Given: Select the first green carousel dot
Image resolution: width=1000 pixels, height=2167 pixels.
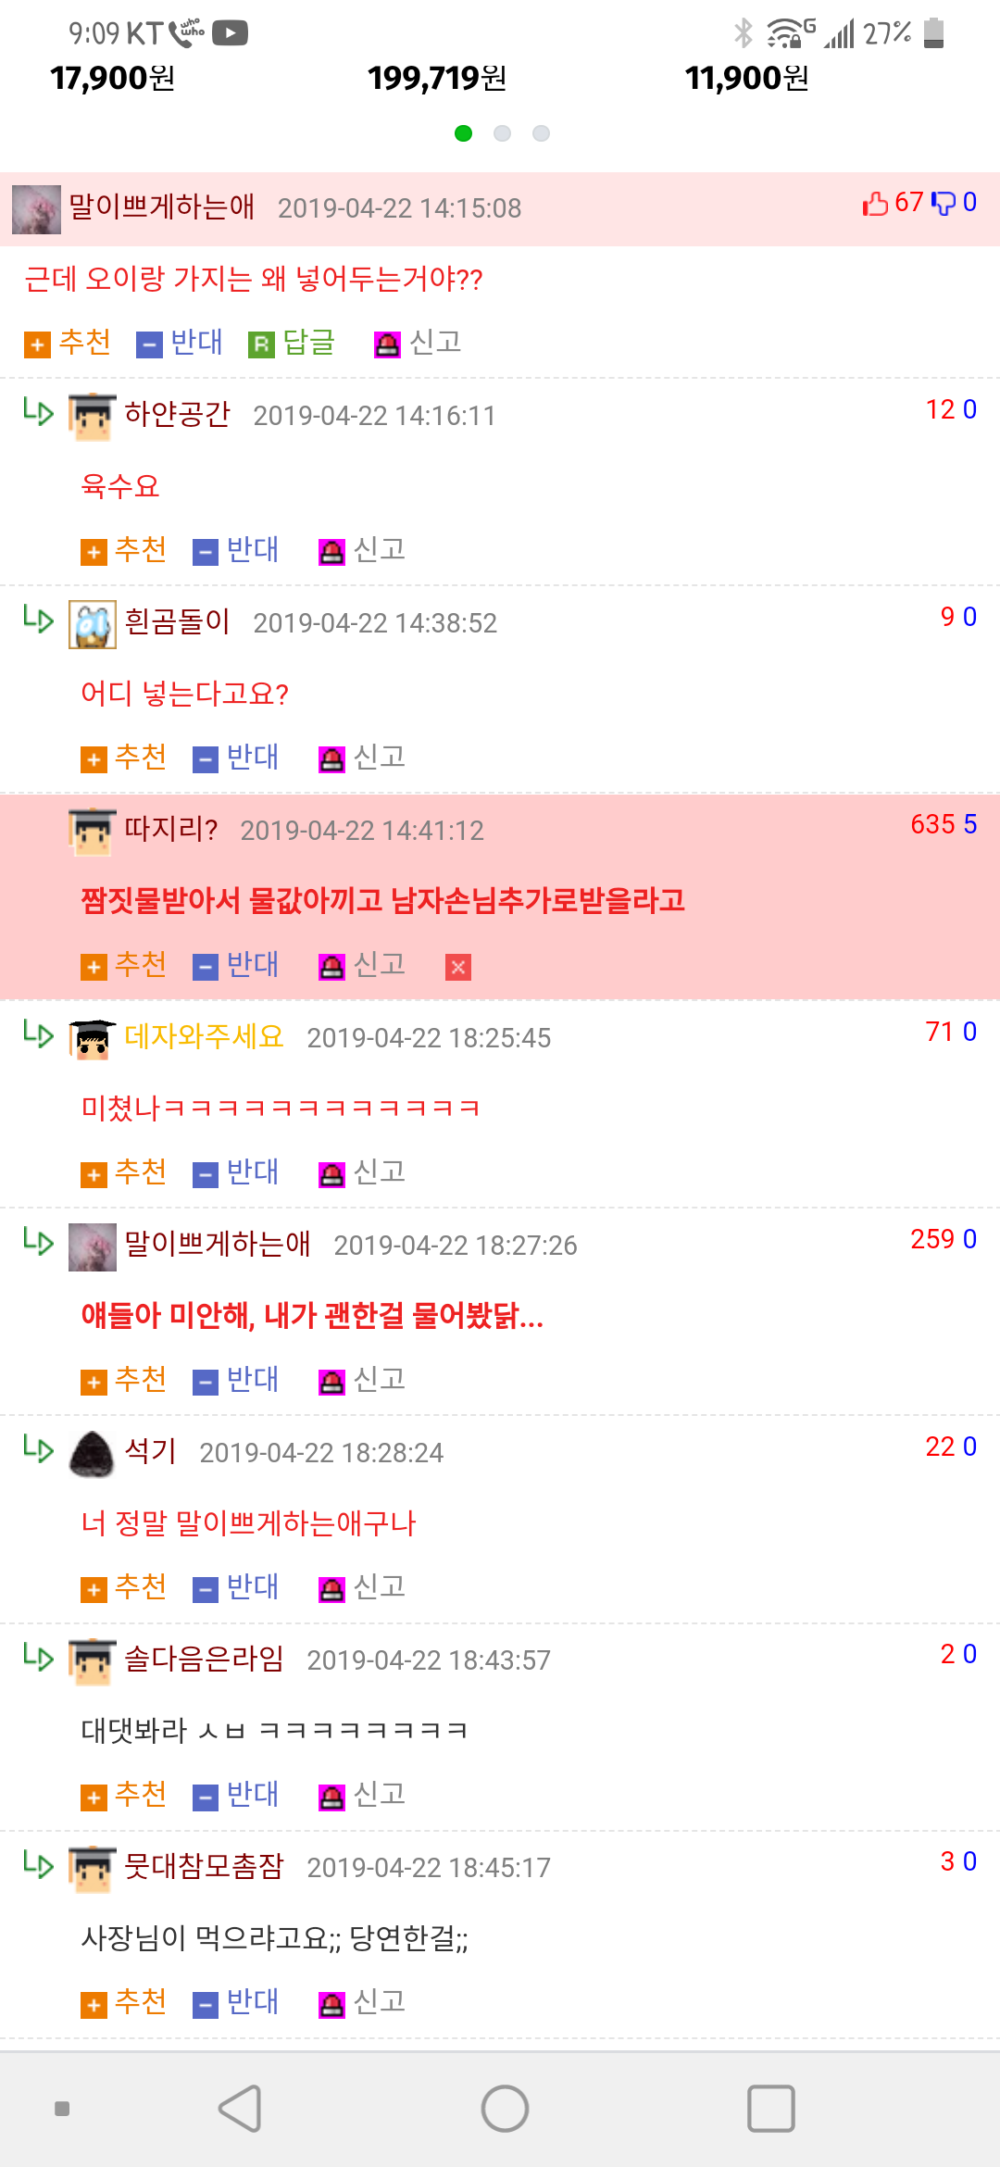Looking at the screenshot, I should coord(464,133).
